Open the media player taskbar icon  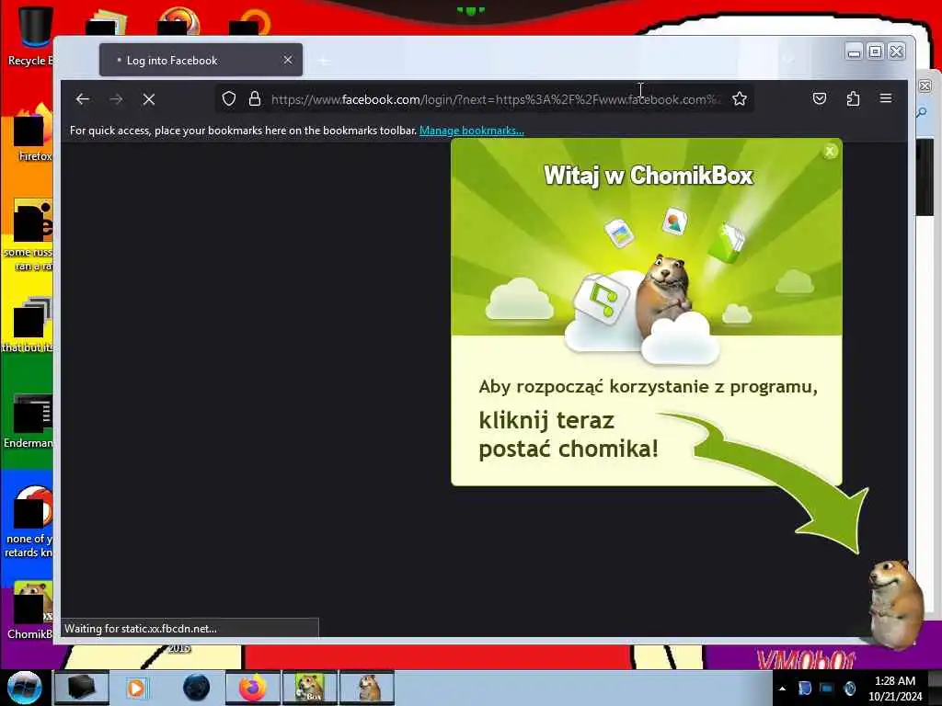(x=136, y=688)
